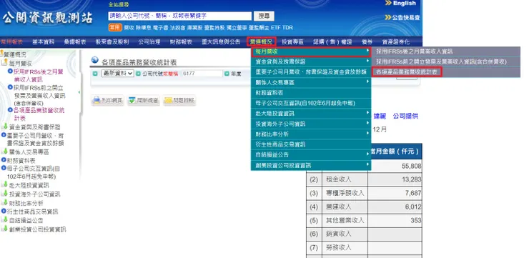Click double-arrow icon beside 公告快易查

pos(387,18)
